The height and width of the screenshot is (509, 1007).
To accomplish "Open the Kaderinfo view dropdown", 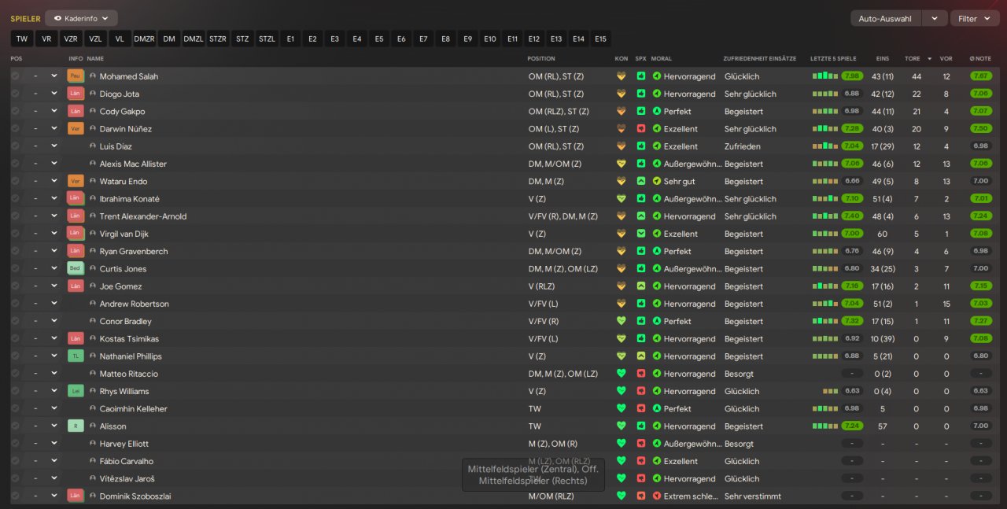I will [x=81, y=18].
